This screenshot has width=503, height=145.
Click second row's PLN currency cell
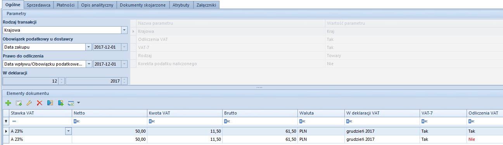click(321, 139)
